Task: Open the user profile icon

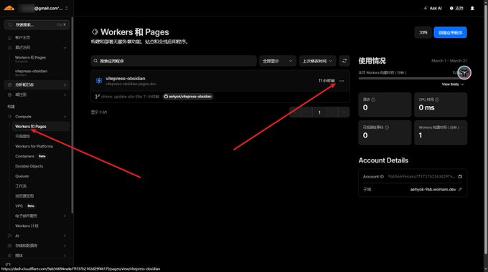Action: point(472,9)
